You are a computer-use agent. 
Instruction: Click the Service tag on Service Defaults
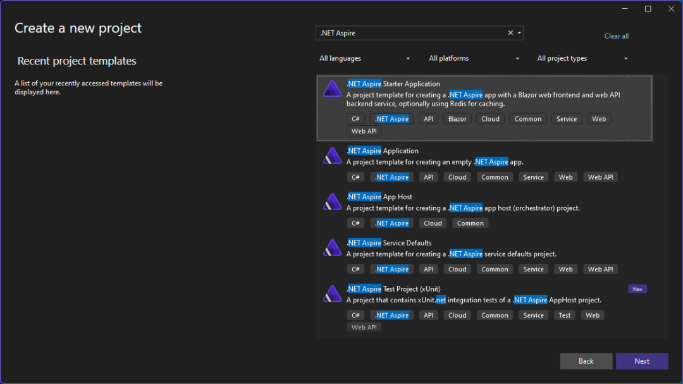point(533,269)
